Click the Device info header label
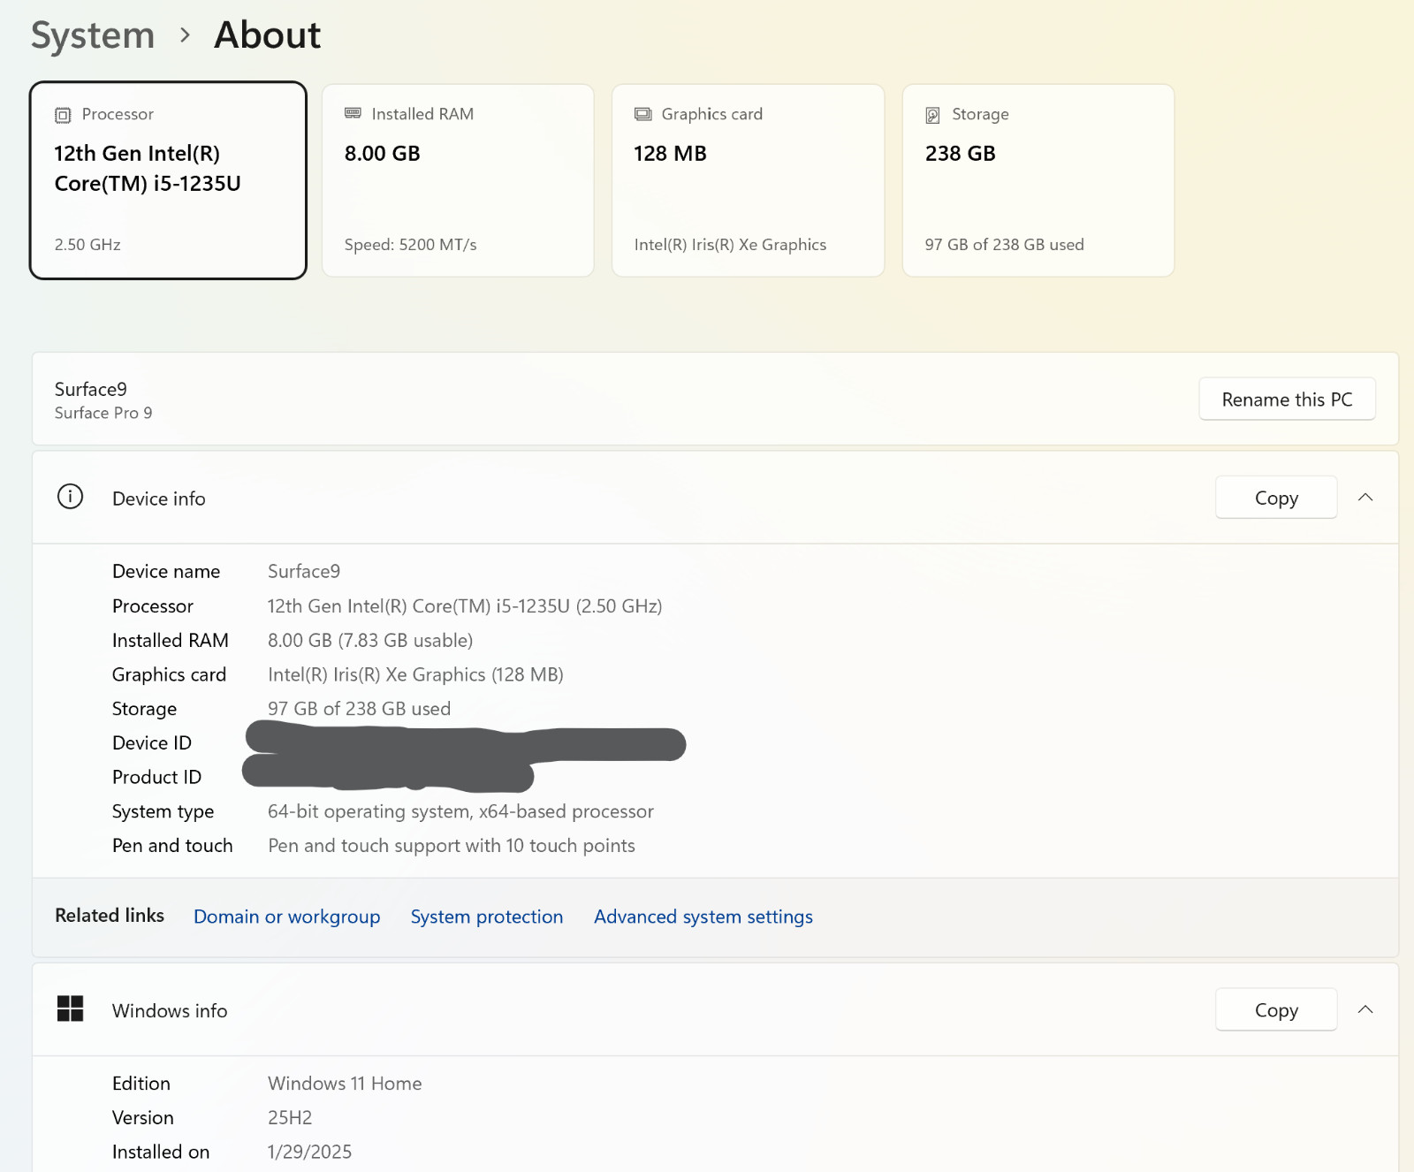 click(x=159, y=498)
